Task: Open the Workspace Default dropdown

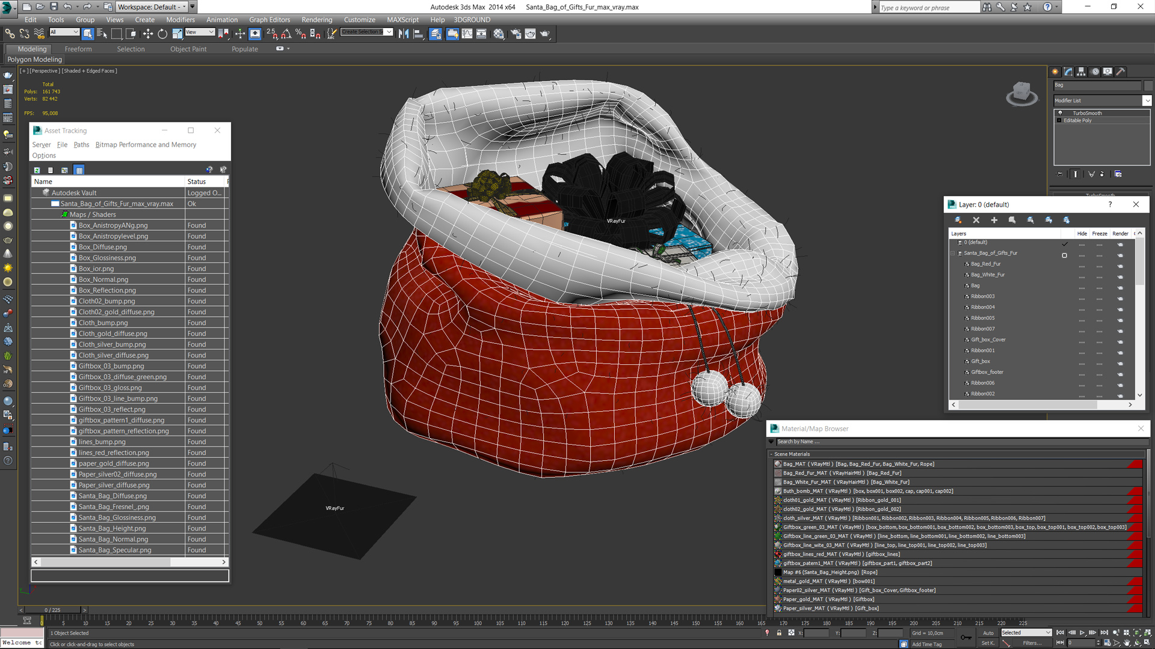Action: pos(151,7)
